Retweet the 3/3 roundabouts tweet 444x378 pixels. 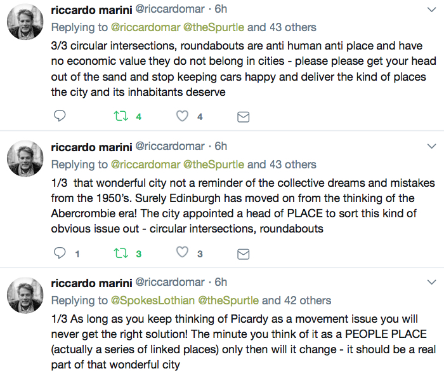pos(121,116)
